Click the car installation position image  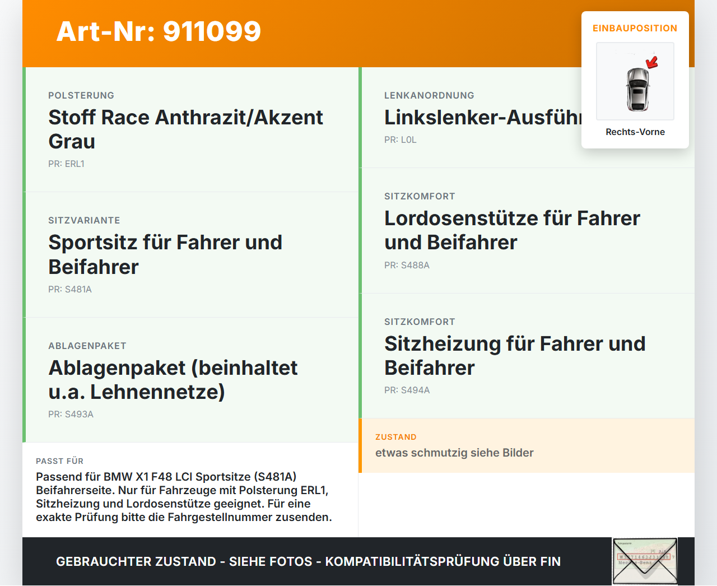(x=635, y=81)
